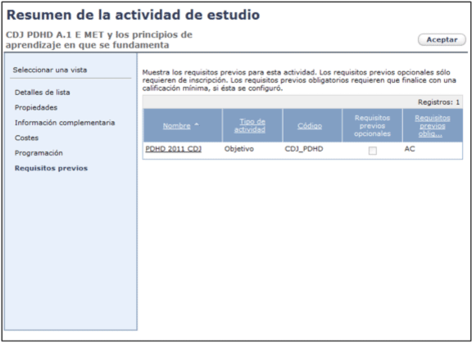This screenshot has height=343, width=472.
Task: Click the ascending sort arrow next to Nombre
Action: [197, 124]
